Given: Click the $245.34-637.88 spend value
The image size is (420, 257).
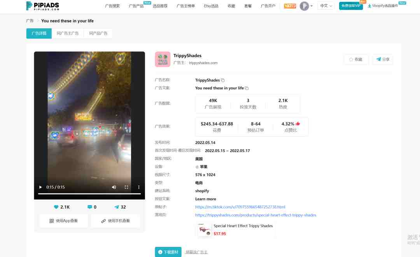Looking at the screenshot, I should [217, 124].
